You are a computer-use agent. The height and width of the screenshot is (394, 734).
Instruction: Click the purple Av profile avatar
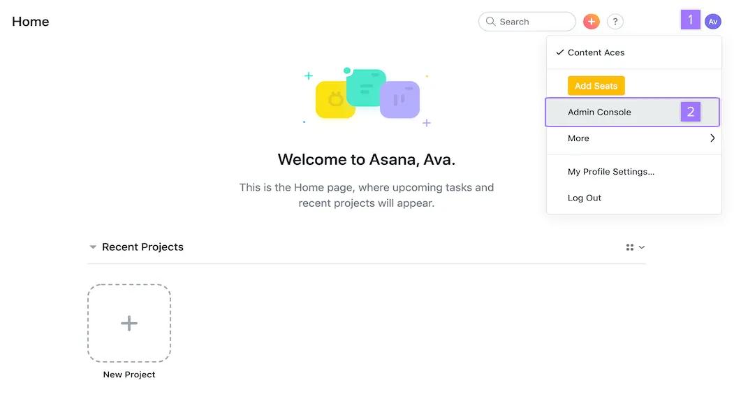click(712, 22)
